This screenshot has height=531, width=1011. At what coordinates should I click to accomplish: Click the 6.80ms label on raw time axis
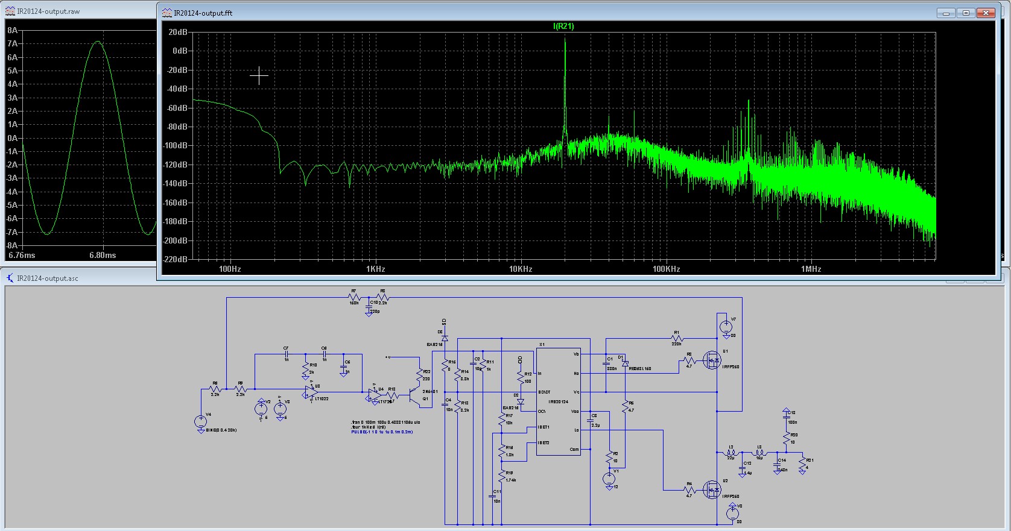click(103, 255)
